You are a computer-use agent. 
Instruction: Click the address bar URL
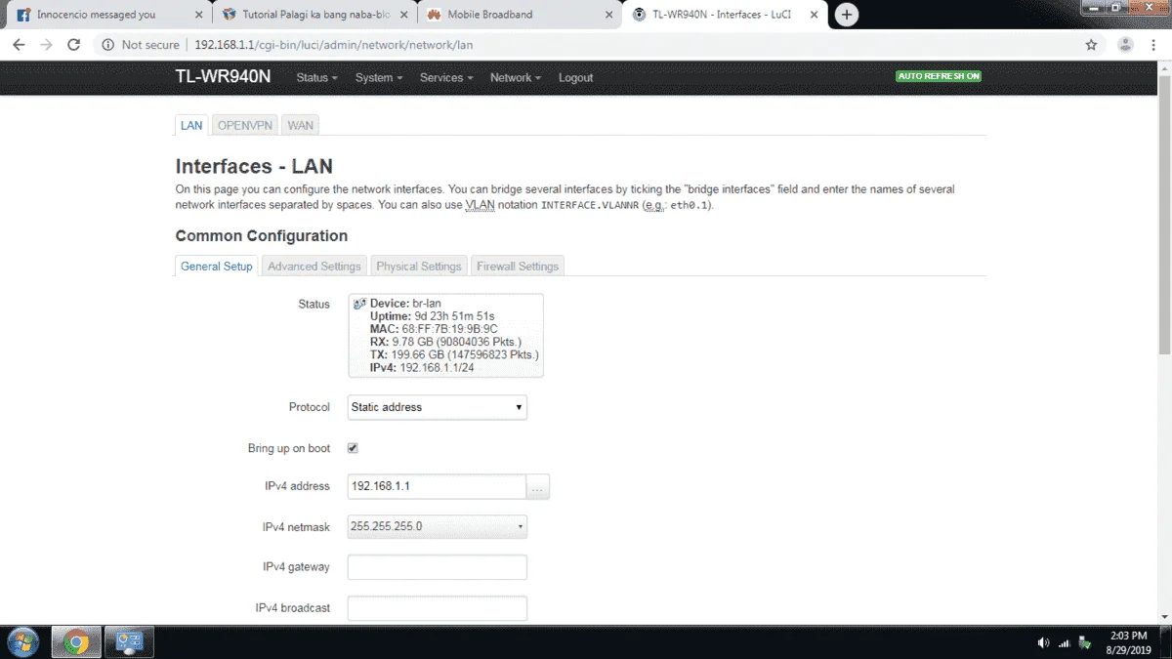tap(334, 45)
